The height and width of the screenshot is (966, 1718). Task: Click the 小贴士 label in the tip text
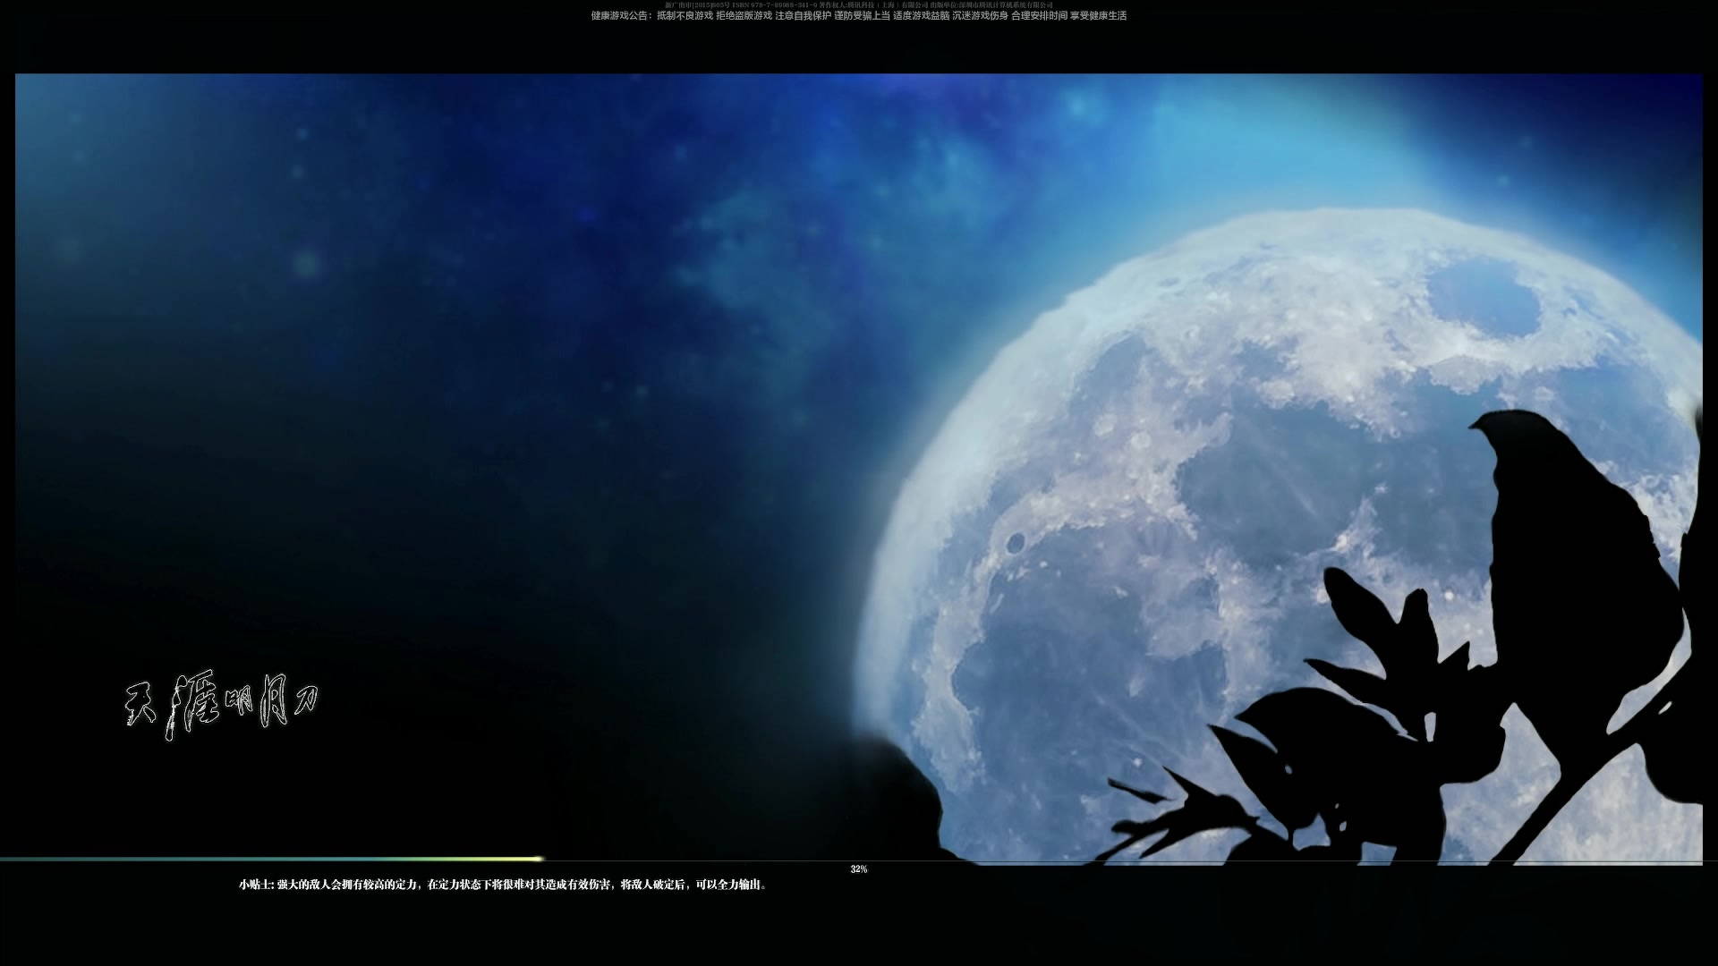click(x=255, y=885)
